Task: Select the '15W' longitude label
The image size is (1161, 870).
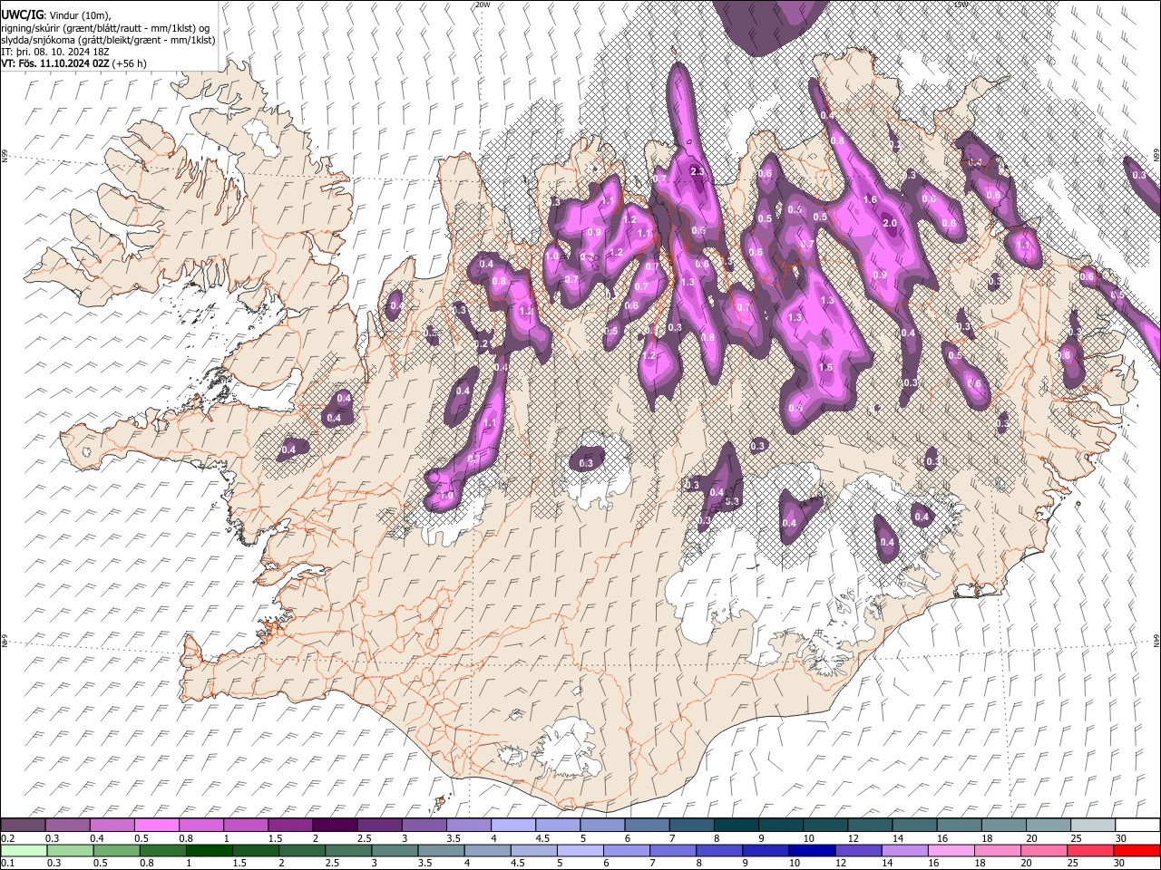Action: coord(961,5)
